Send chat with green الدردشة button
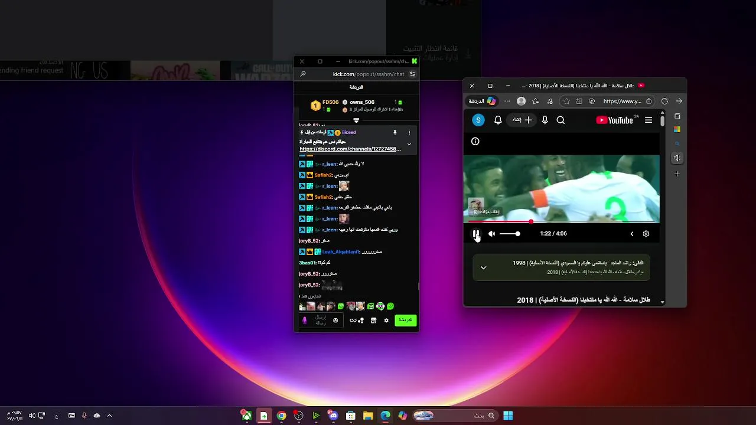This screenshot has width=756, height=425. pyautogui.click(x=405, y=320)
